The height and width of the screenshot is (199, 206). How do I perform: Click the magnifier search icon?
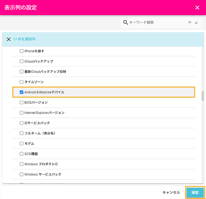[125, 22]
